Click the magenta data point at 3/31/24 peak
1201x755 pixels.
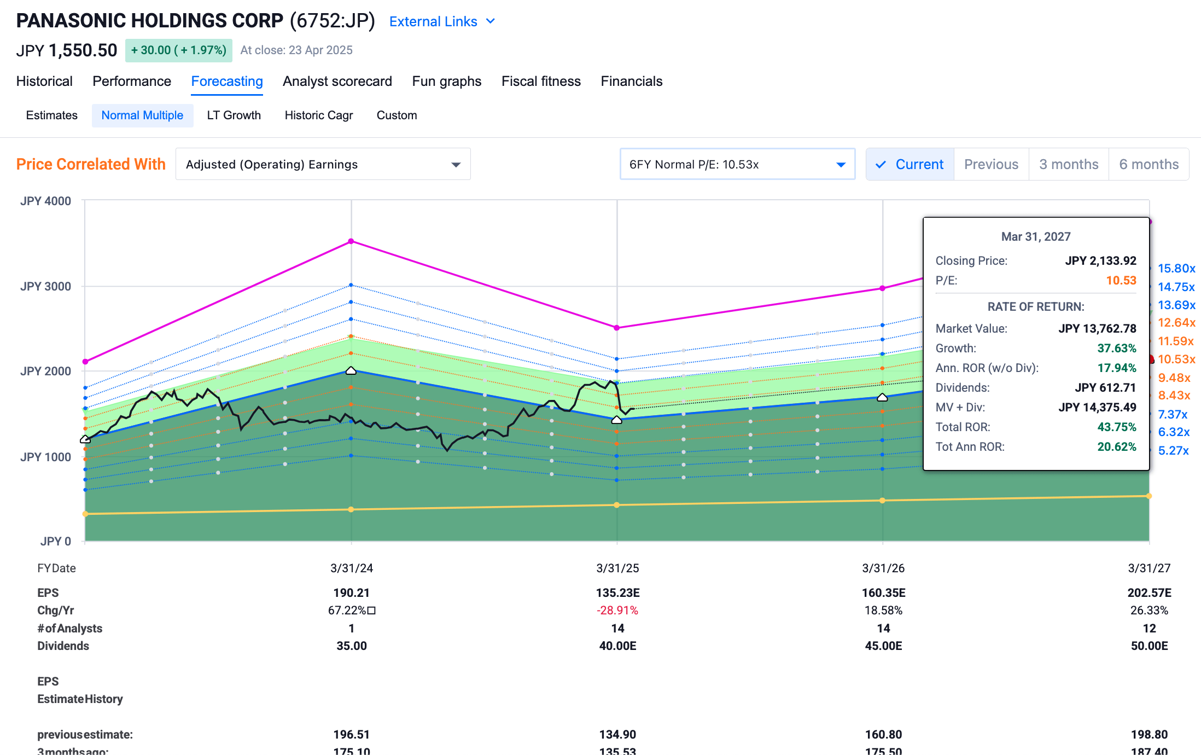pos(351,241)
